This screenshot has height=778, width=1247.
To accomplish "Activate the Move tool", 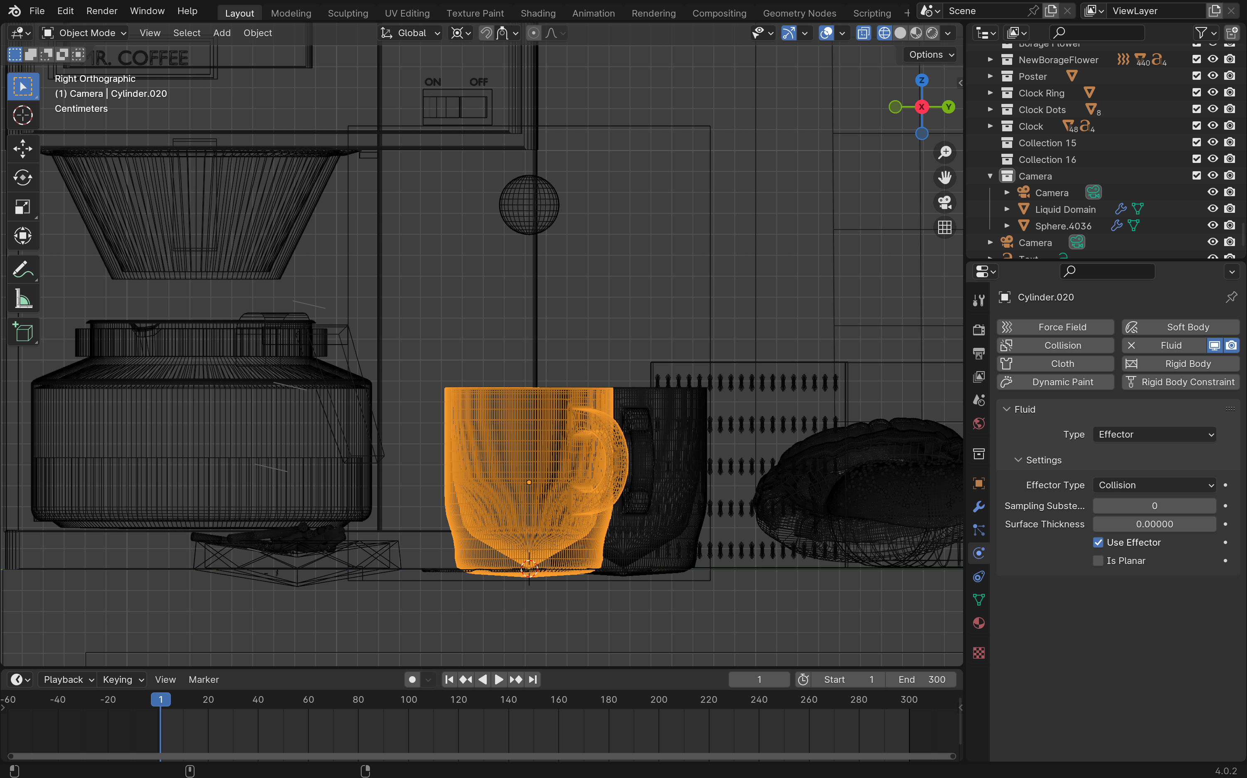I will point(22,149).
